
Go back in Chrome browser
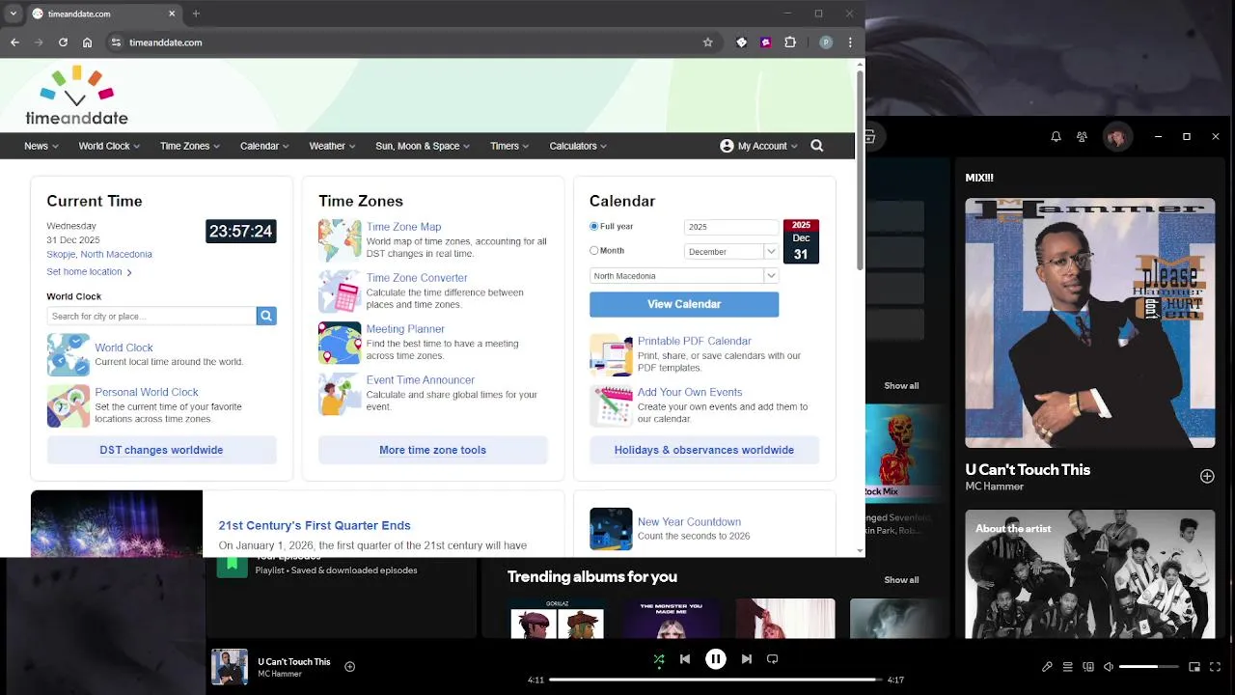[14, 42]
